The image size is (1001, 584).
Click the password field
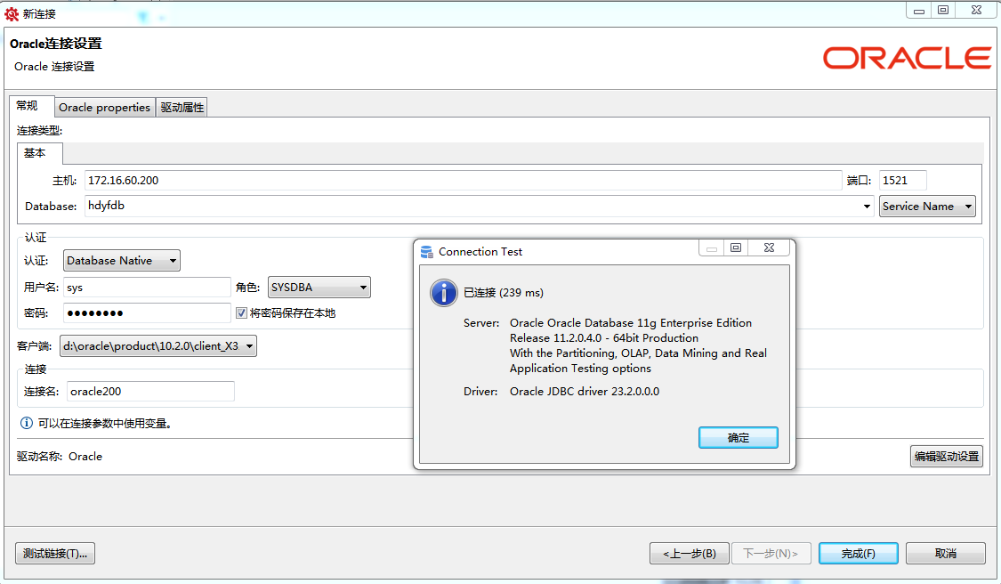coord(147,313)
